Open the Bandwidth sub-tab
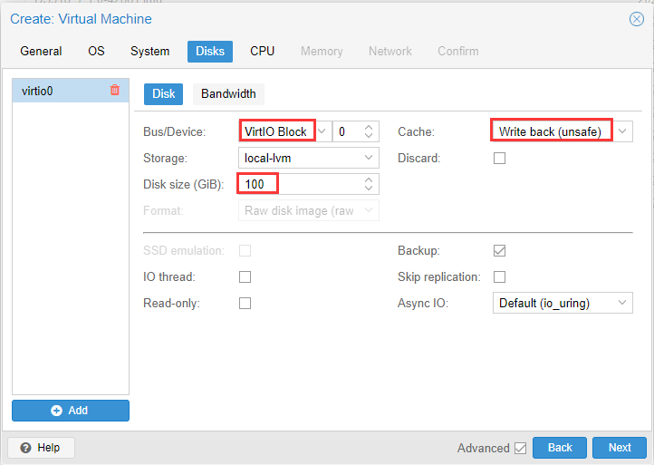The width and height of the screenshot is (654, 465). click(228, 93)
